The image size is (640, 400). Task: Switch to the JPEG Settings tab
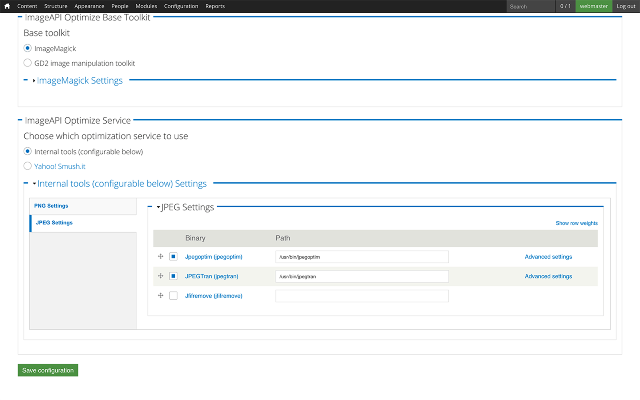pyautogui.click(x=83, y=223)
